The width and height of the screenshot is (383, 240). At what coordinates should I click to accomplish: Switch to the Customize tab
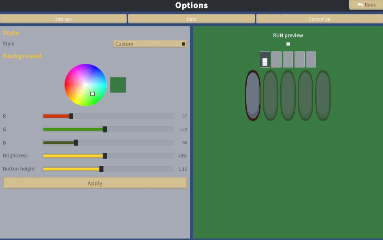[319, 19]
